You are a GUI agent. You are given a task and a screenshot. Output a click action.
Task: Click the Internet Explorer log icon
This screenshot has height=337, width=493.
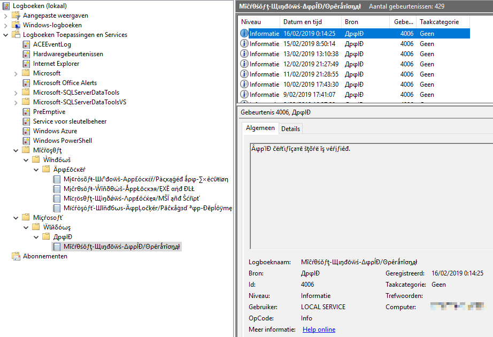click(26, 64)
